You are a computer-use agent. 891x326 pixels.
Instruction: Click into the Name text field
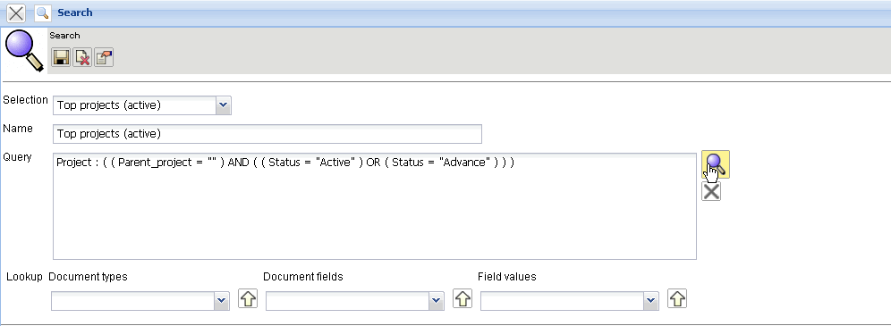pos(267,134)
